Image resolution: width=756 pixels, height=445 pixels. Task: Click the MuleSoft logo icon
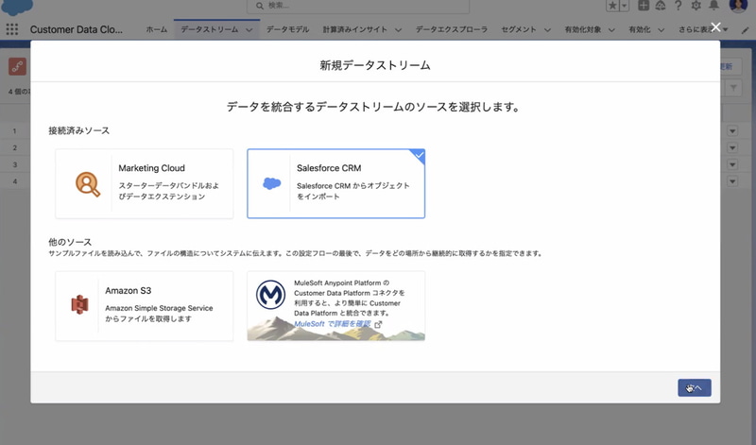pos(270,295)
